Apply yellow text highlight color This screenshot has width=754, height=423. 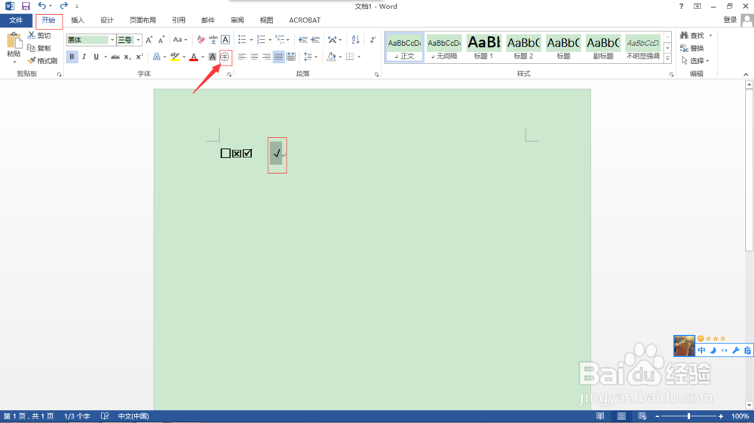click(175, 56)
